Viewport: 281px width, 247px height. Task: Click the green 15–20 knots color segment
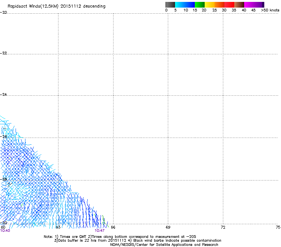tap(200, 5)
